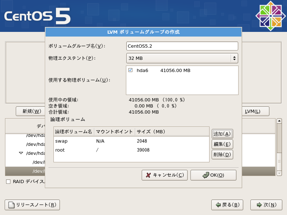The image size is (287, 215).
Task: Enable the RAID デバイス checkbox
Action: tap(8, 182)
